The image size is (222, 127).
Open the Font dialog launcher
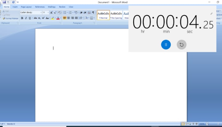pyautogui.click(x=60, y=23)
